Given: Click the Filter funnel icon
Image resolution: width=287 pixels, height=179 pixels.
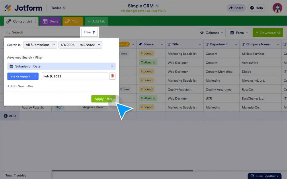Looking at the screenshot, I should click(94, 32).
